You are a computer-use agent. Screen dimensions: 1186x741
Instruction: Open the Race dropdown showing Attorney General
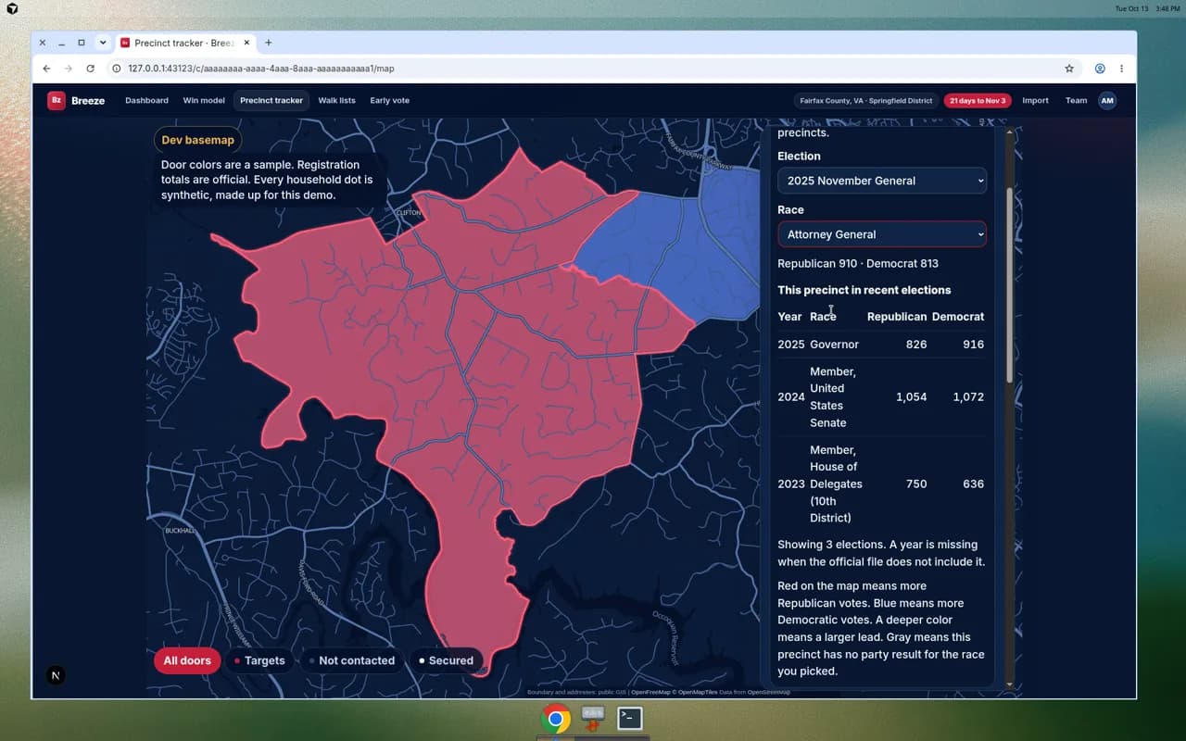tap(882, 234)
